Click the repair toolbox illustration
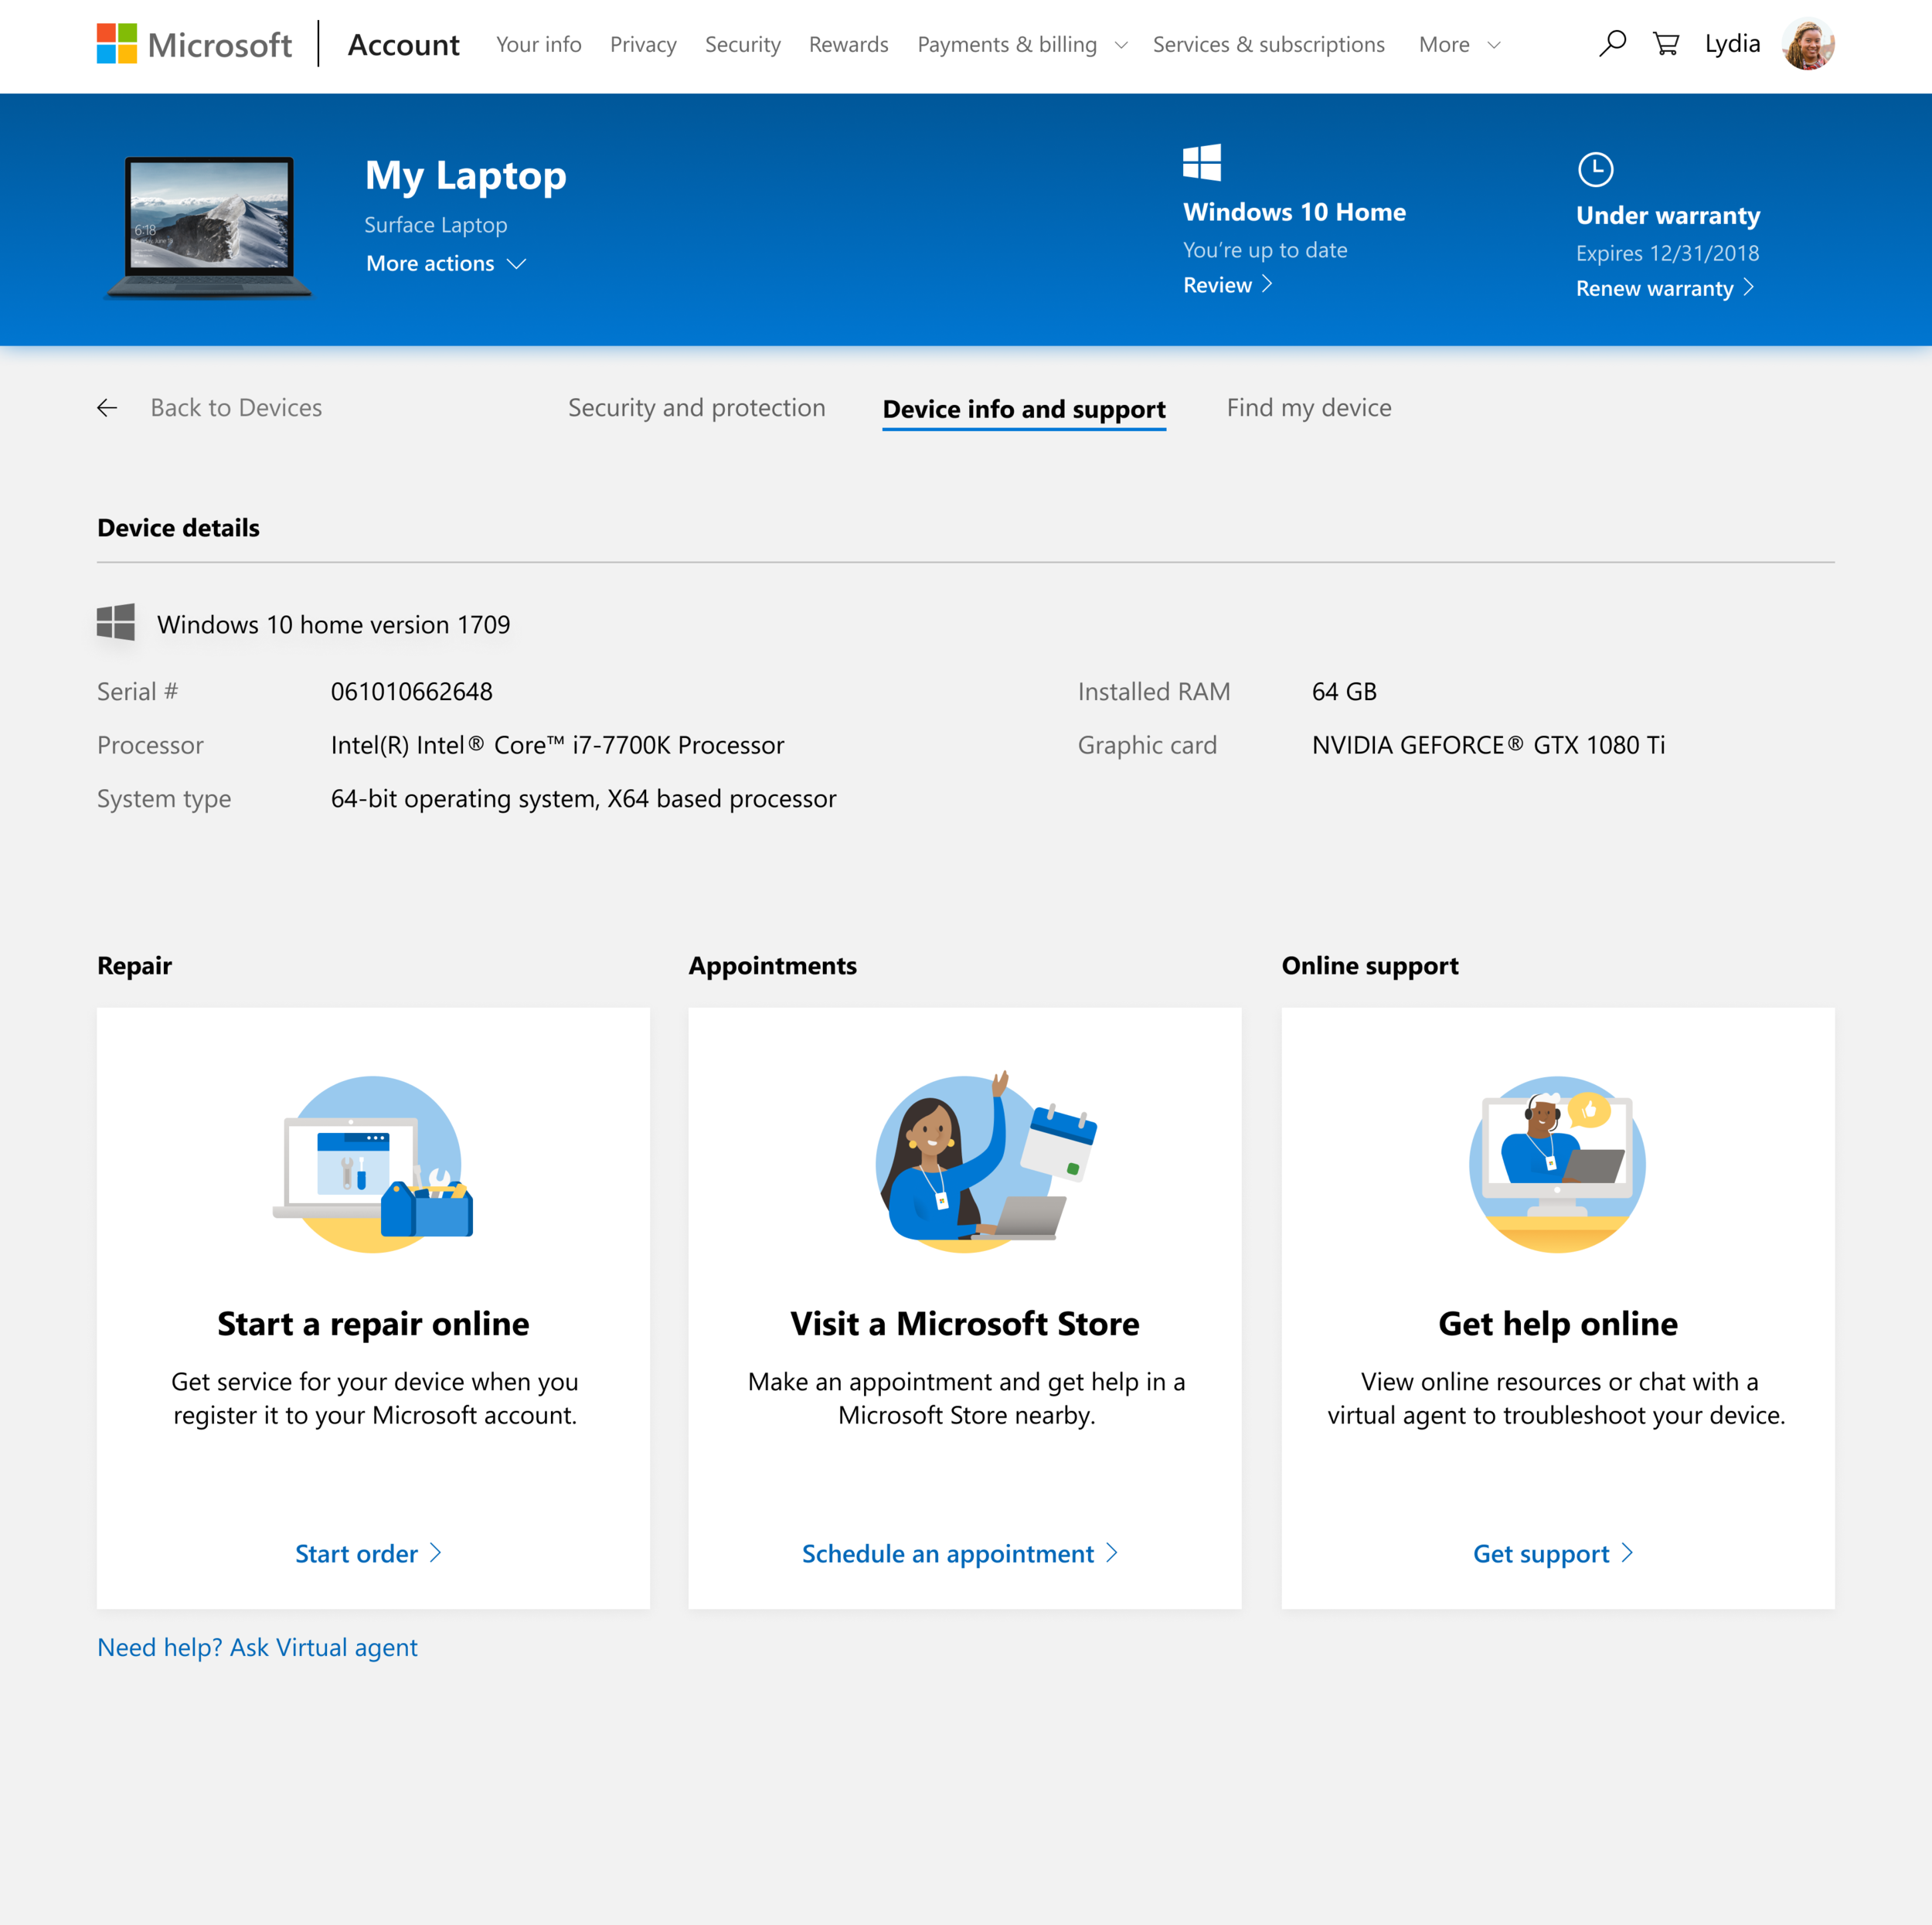Viewport: 1932px width, 1925px height. coord(373,1164)
